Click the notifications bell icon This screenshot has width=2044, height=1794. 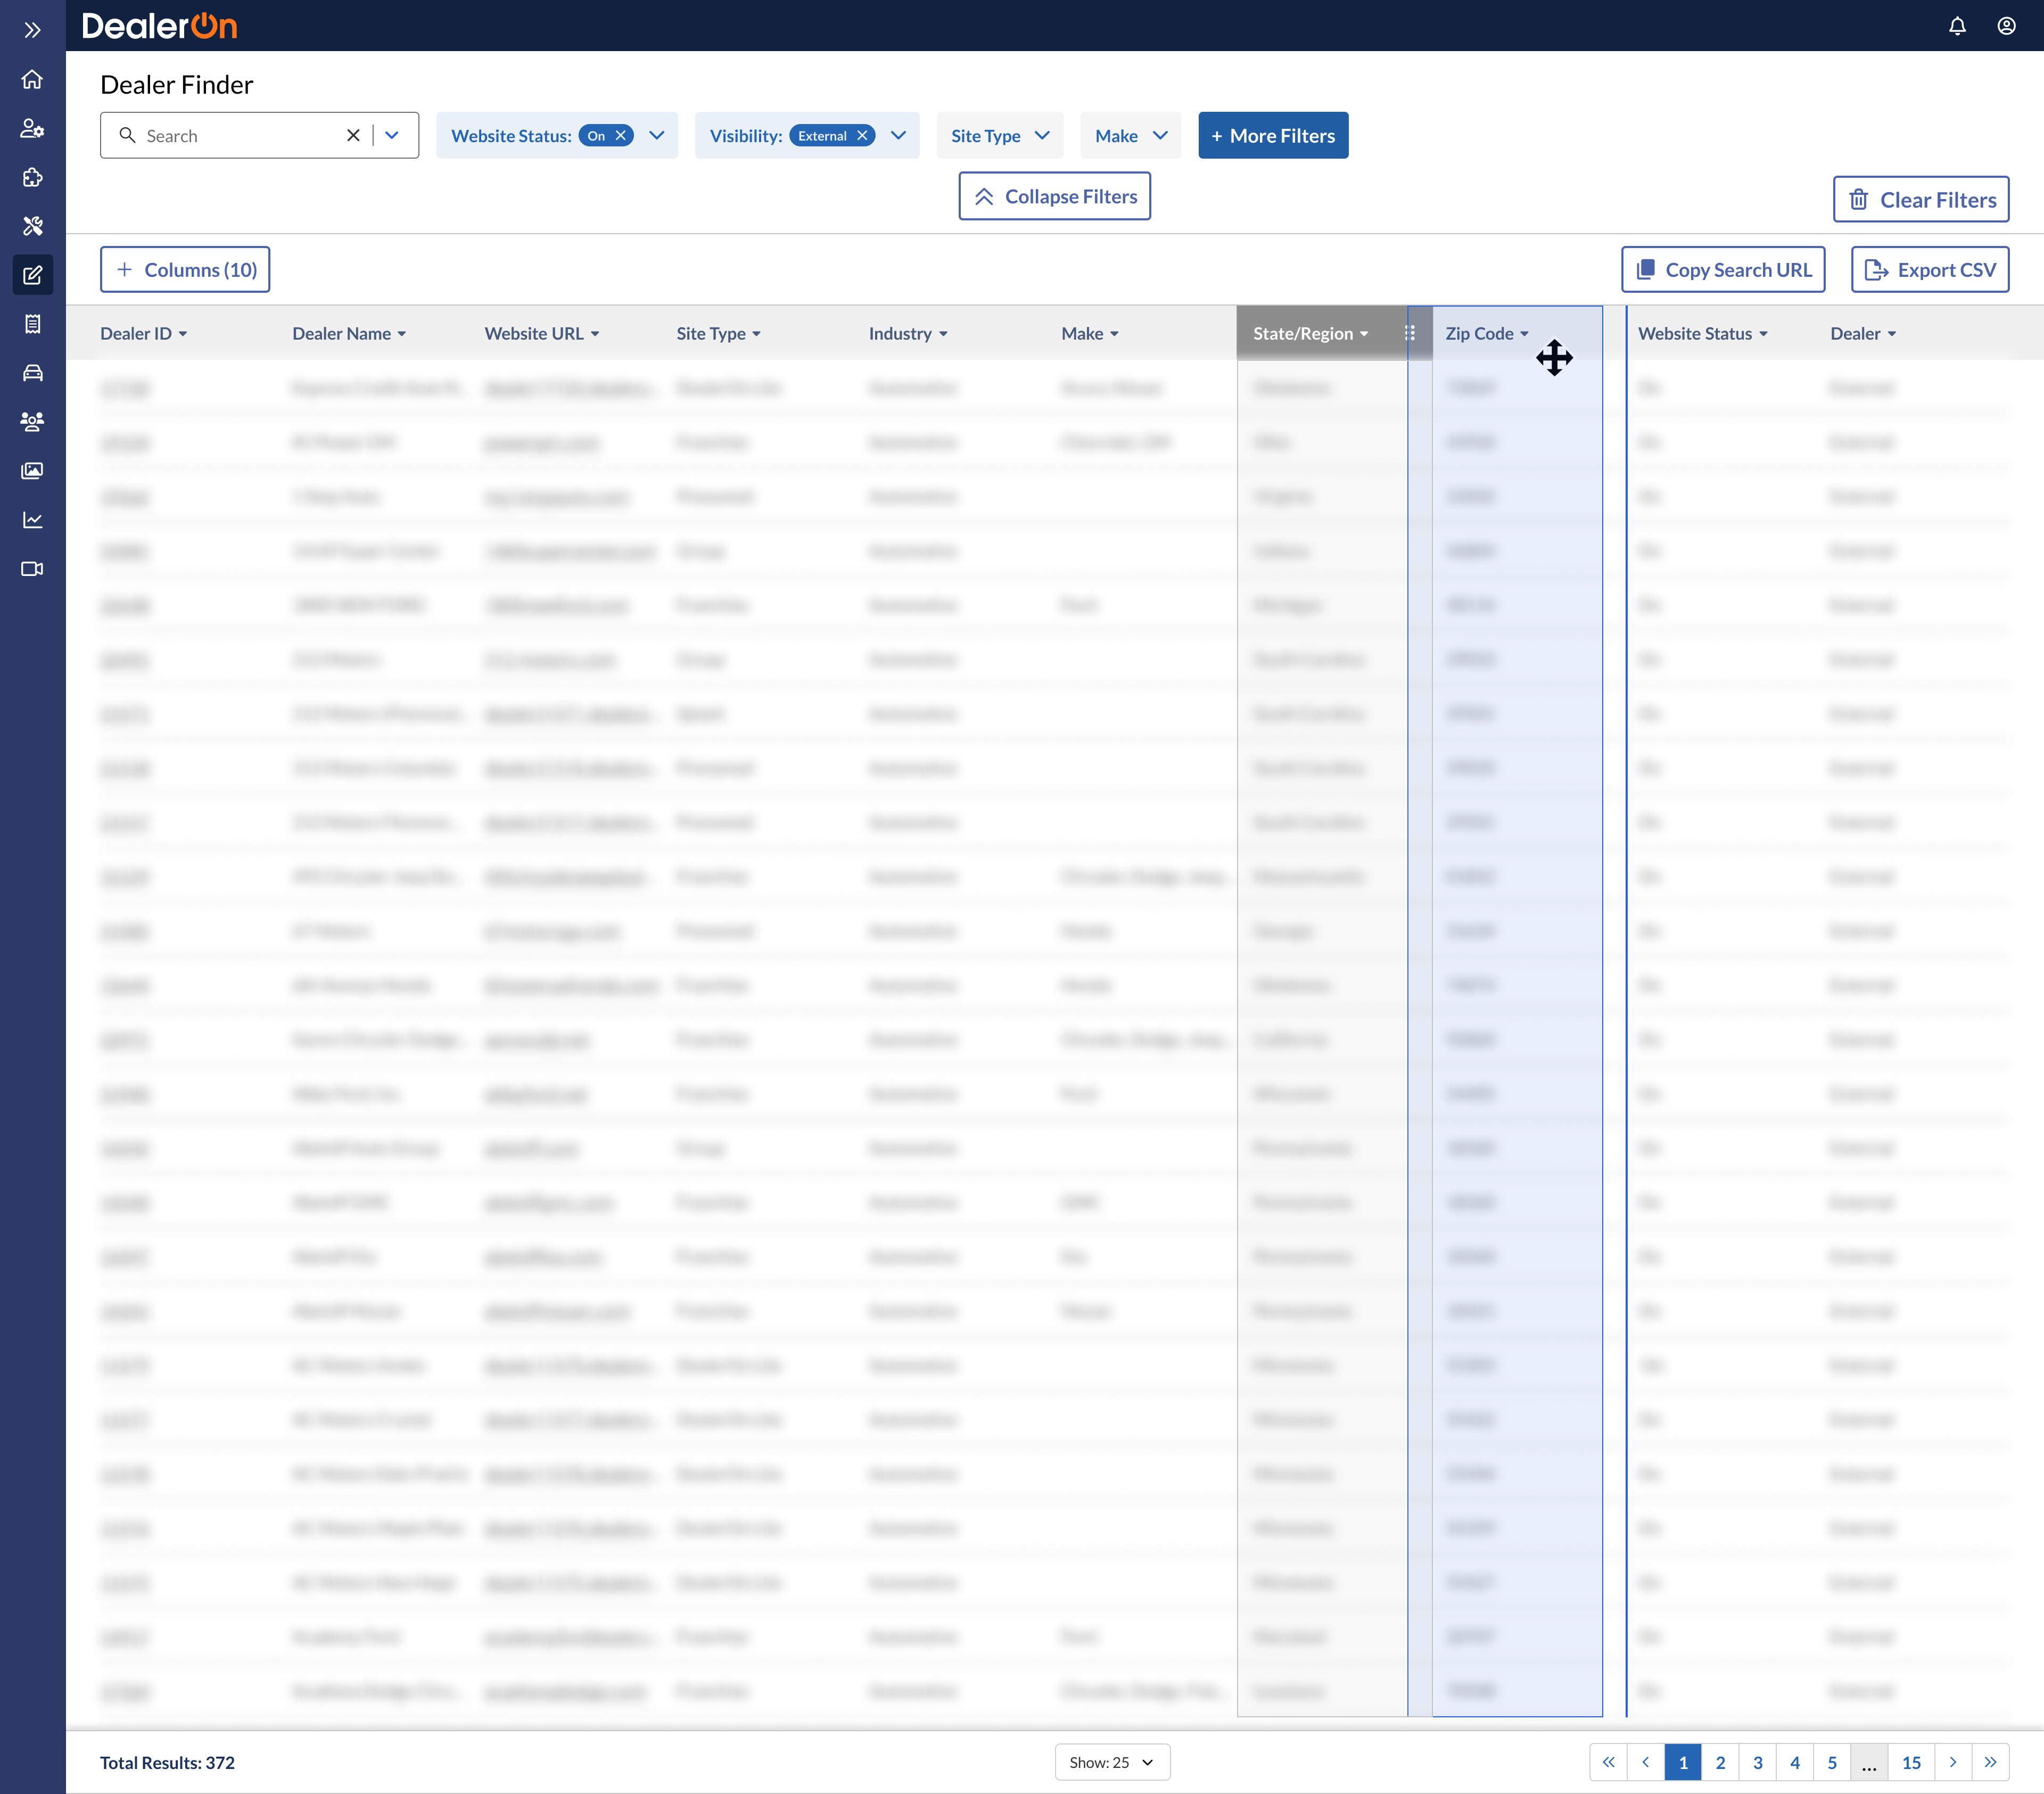(1957, 26)
